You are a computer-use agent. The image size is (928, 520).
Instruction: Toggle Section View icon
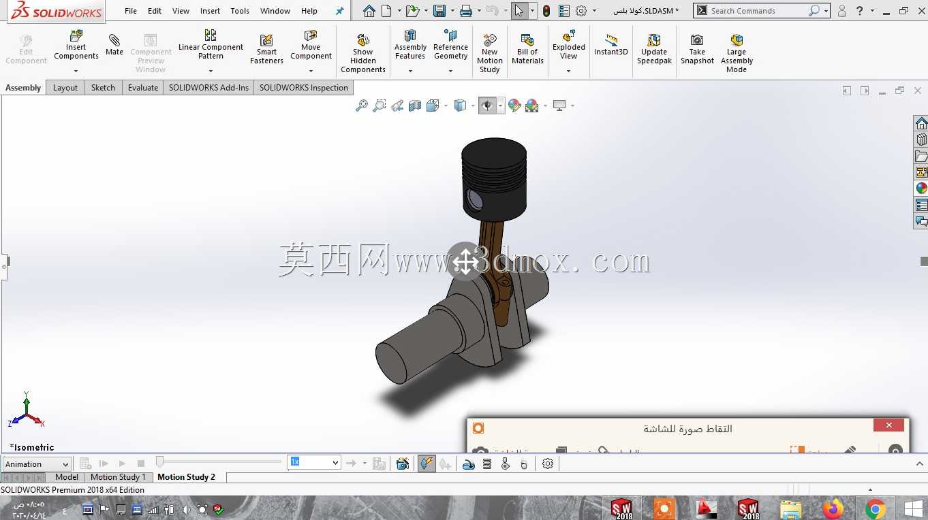point(415,105)
